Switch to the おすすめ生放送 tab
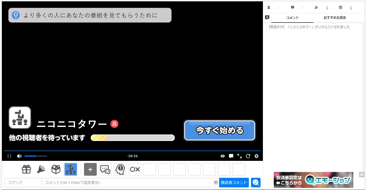Image resolution: width=366 pixels, height=190 pixels. 335,18
